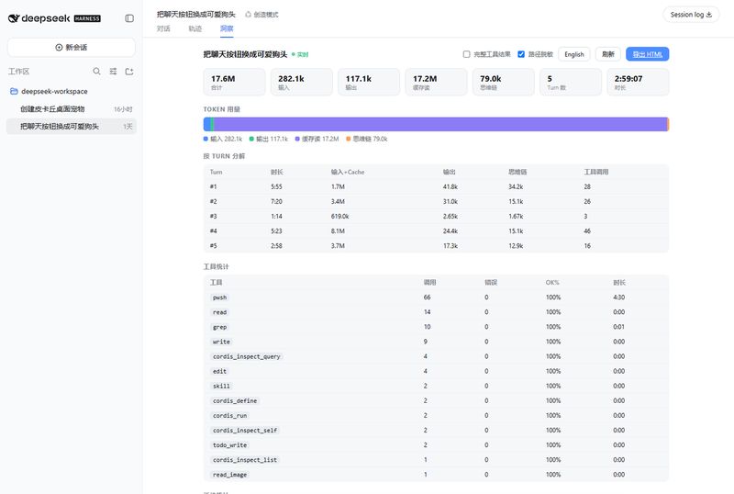Click the 79.0k 思维链 stat card

503,82
